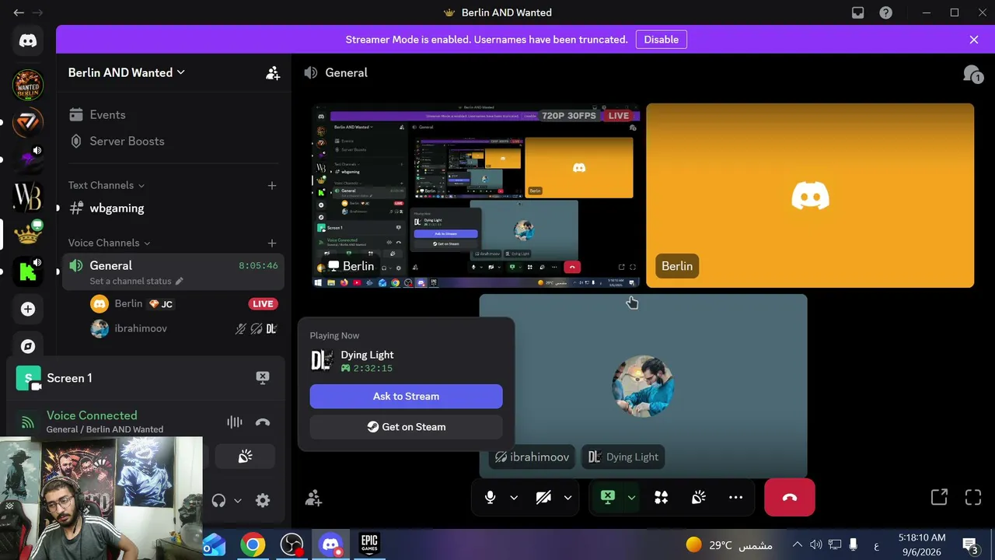Open soundboard in call controls bar
995x560 pixels.
tap(699, 498)
